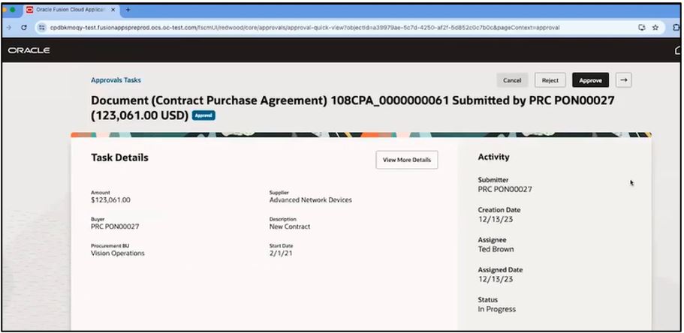The image size is (684, 333).
Task: Navigate to Approvals Tasks breadcrumb
Action: click(116, 80)
